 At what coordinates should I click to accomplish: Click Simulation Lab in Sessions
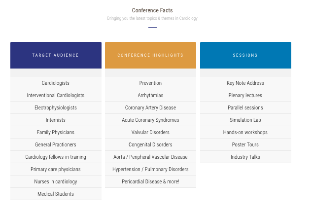coord(245,120)
